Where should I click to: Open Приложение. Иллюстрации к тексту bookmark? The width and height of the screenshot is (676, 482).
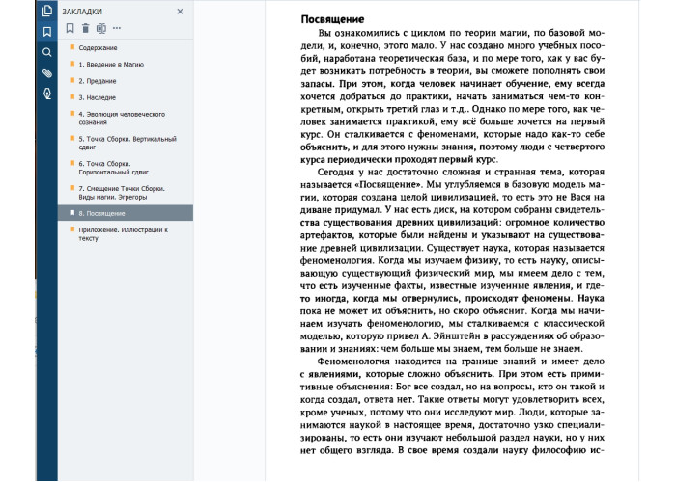coord(123,234)
